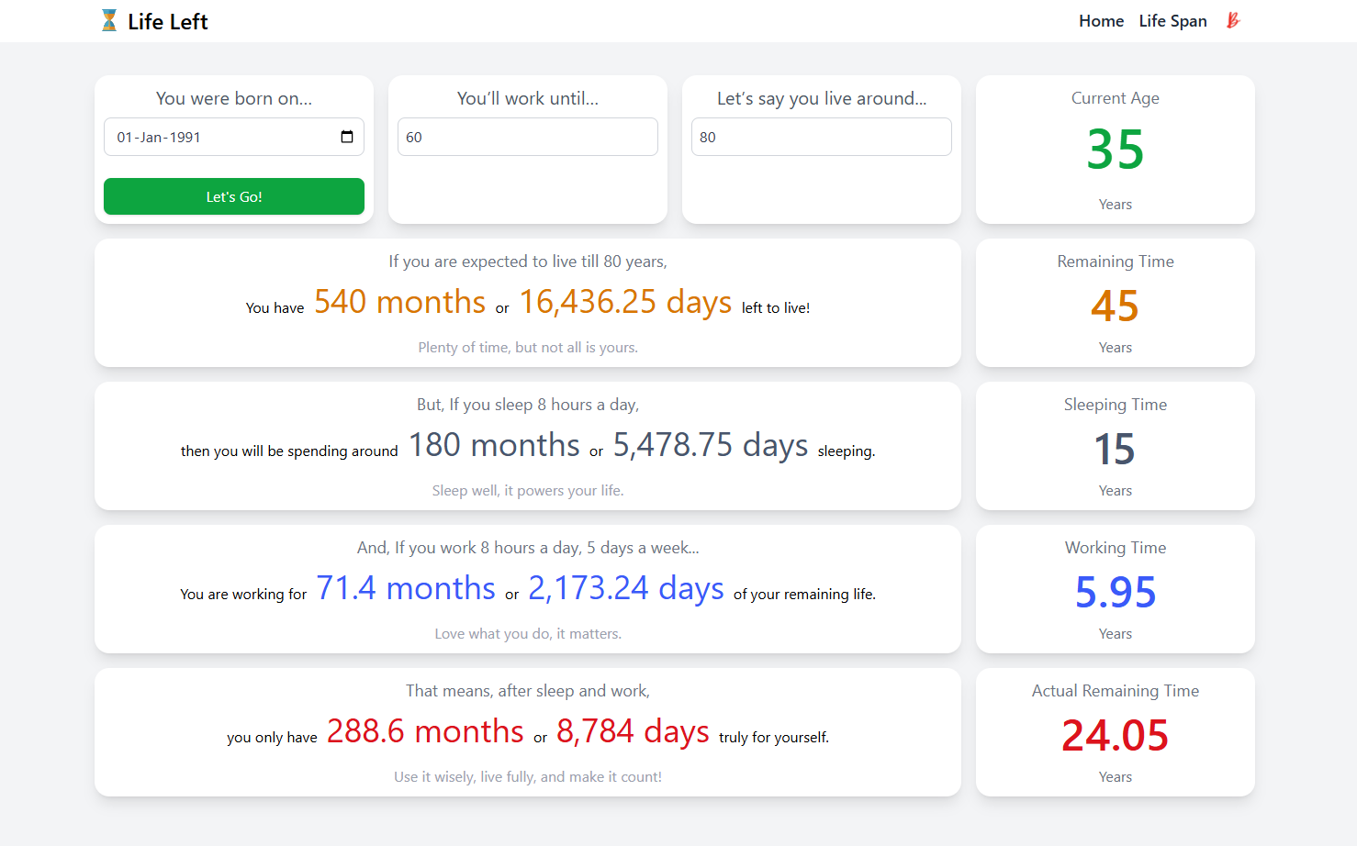
Task: Click the 5,478.75 days sleeping figure
Action: pyautogui.click(x=710, y=445)
